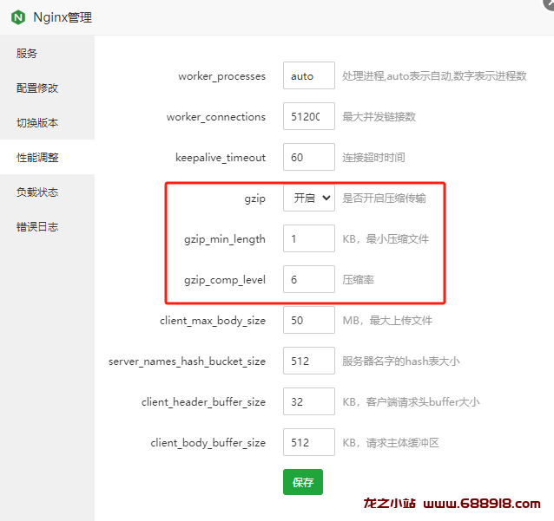Click the worker_processes input field
Image resolution: width=554 pixels, height=521 pixels.
coord(309,75)
